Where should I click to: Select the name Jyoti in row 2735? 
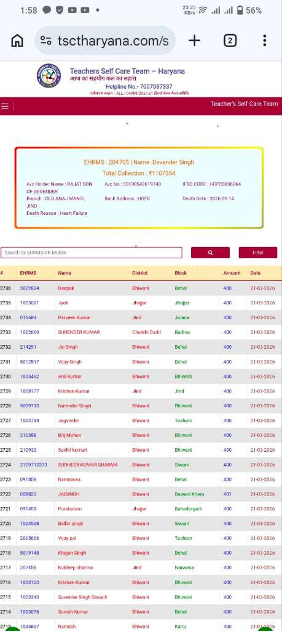tap(63, 303)
